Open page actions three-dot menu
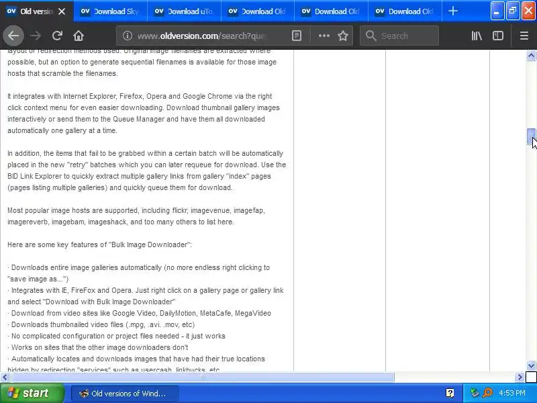 (324, 36)
